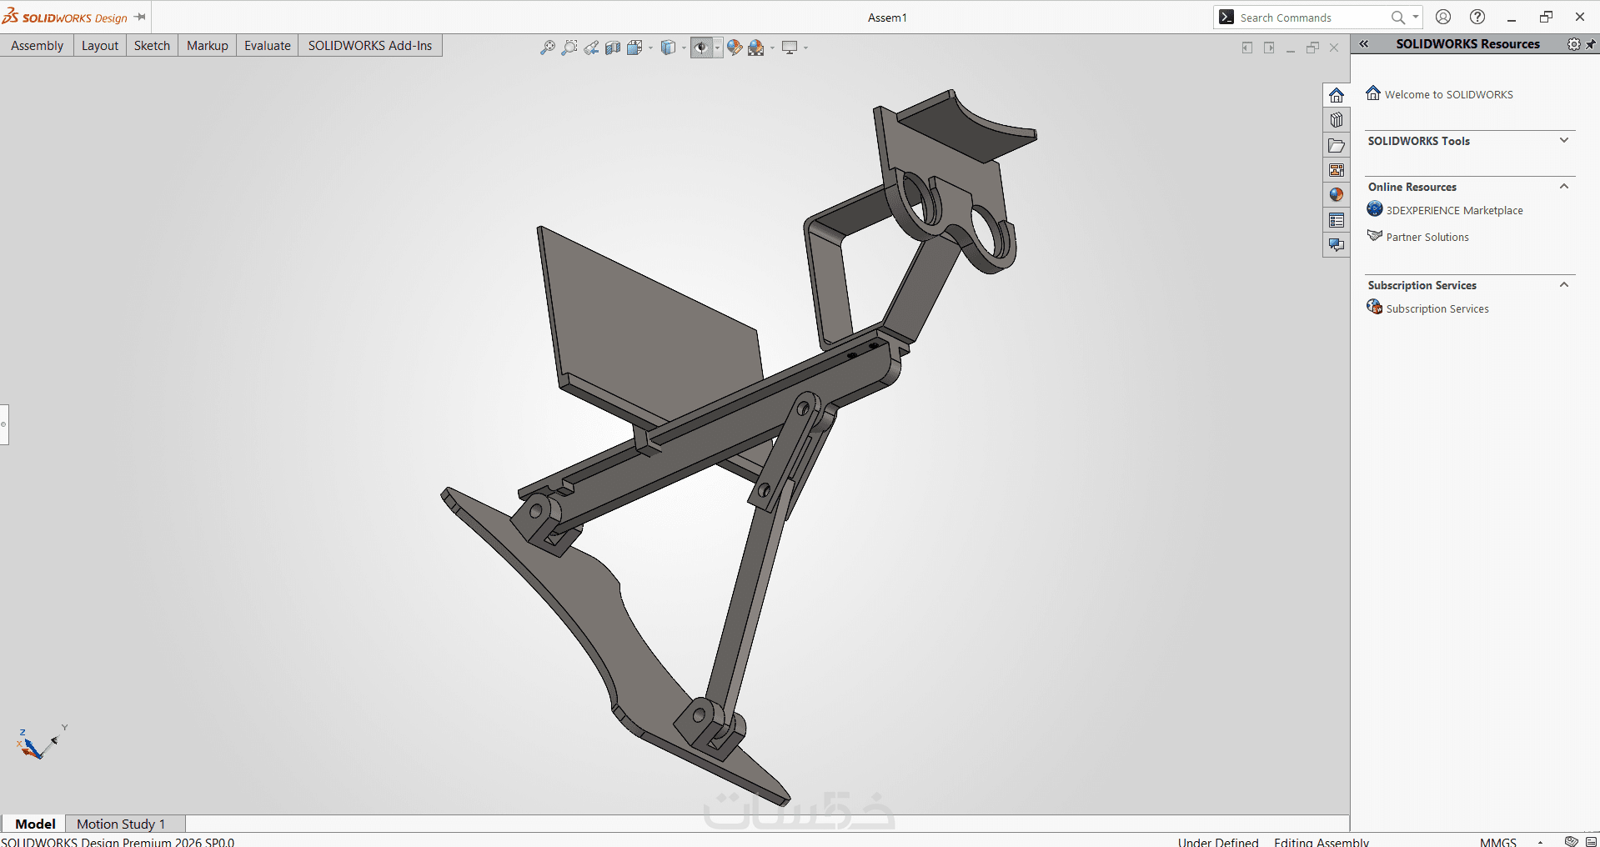Click the Partner Solutions handshake icon
The height and width of the screenshot is (847, 1600).
[1375, 236]
